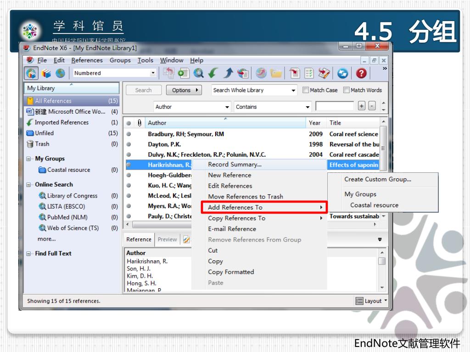
Task: Select Integrated Library & Online Search mode icon
Action: [x=31, y=73]
